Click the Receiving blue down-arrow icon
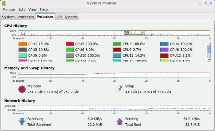215x131 pixels. [x=22, y=122]
